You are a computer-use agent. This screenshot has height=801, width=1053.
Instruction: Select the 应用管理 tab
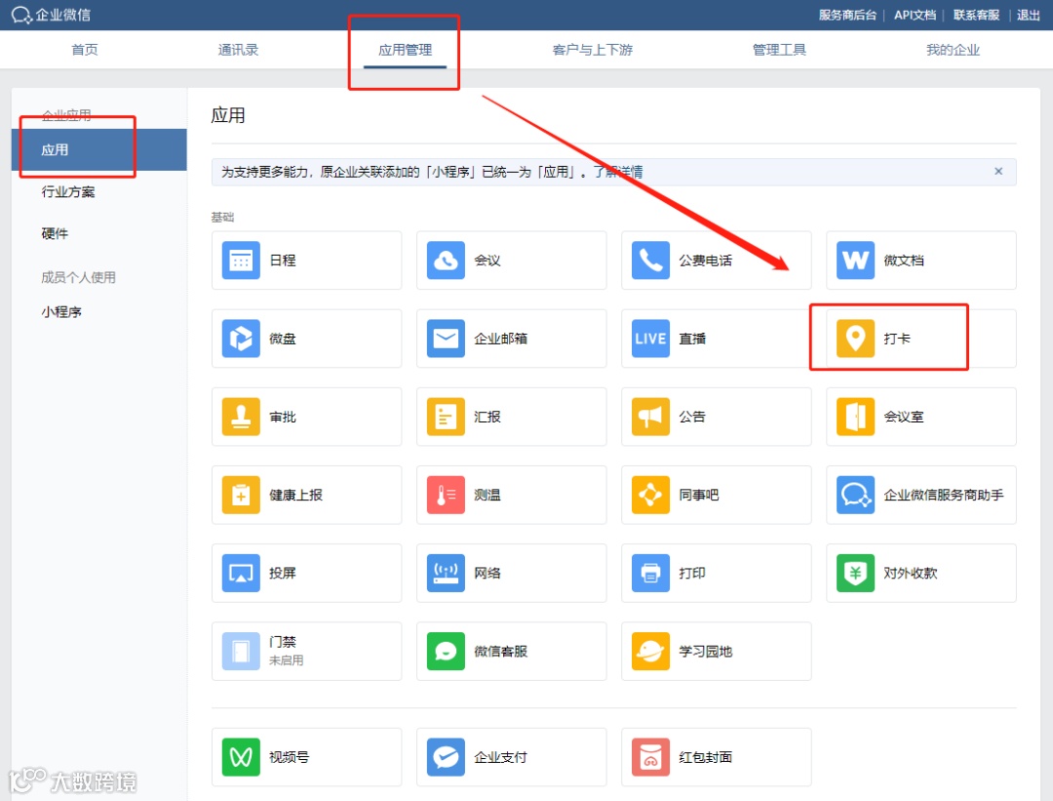(x=405, y=50)
